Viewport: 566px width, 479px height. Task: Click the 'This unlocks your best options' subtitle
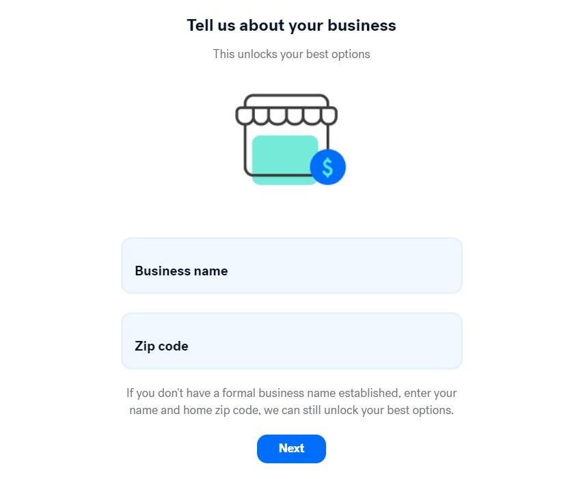tap(291, 54)
